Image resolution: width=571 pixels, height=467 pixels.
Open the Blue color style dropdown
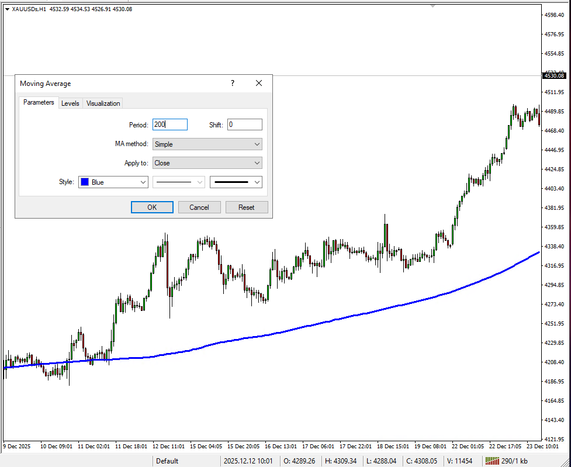[x=113, y=182]
